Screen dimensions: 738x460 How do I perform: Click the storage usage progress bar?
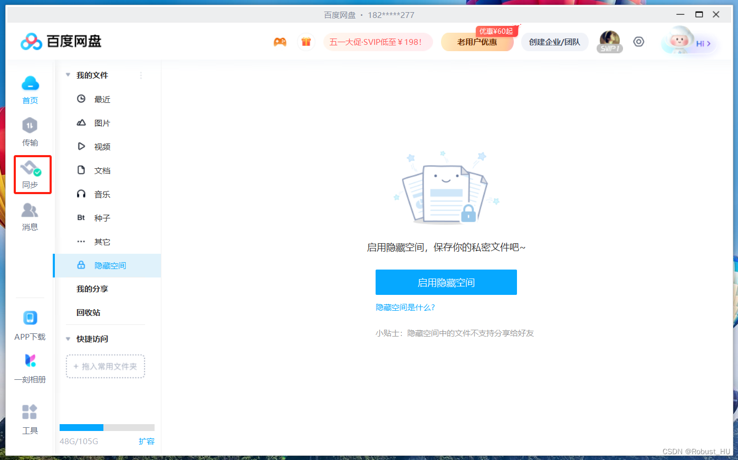tap(107, 427)
